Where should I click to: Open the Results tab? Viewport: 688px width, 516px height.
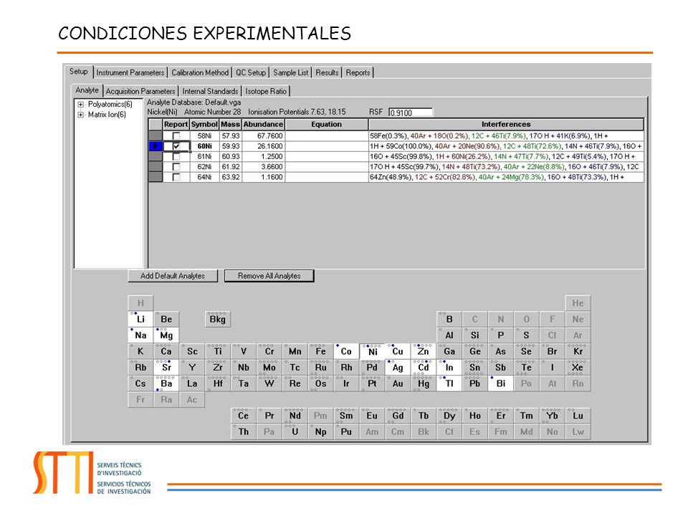tap(327, 72)
